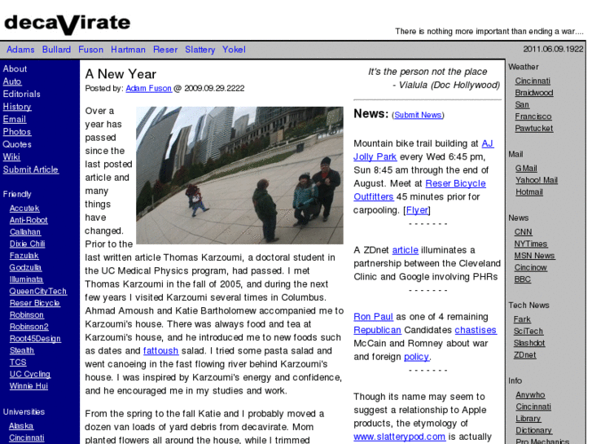Open www.slatterypod.com link
This screenshot has width=592, height=444.
click(400, 437)
